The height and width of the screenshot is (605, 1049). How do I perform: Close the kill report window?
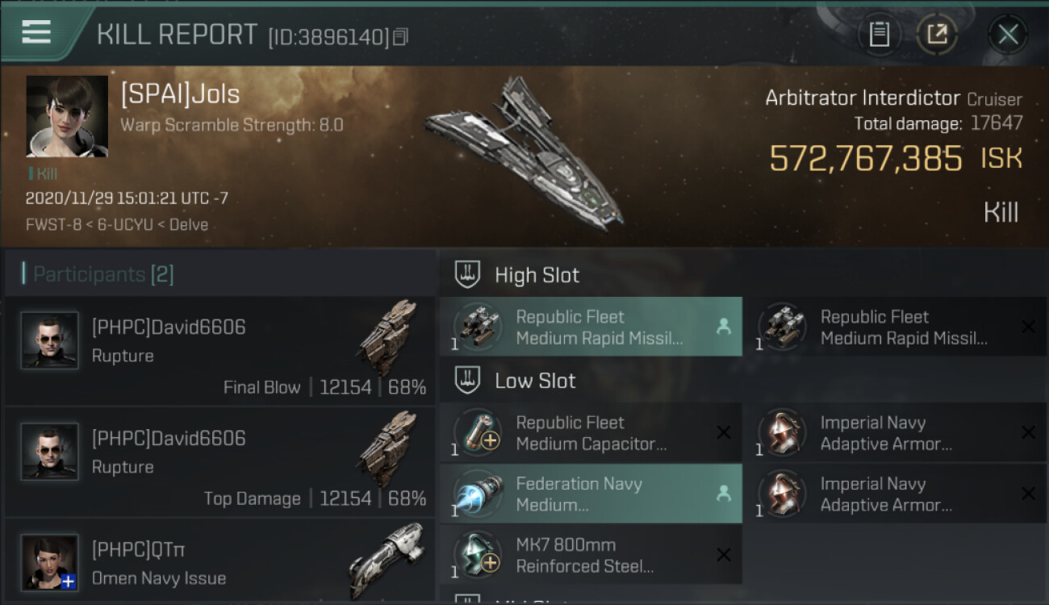(x=1008, y=35)
